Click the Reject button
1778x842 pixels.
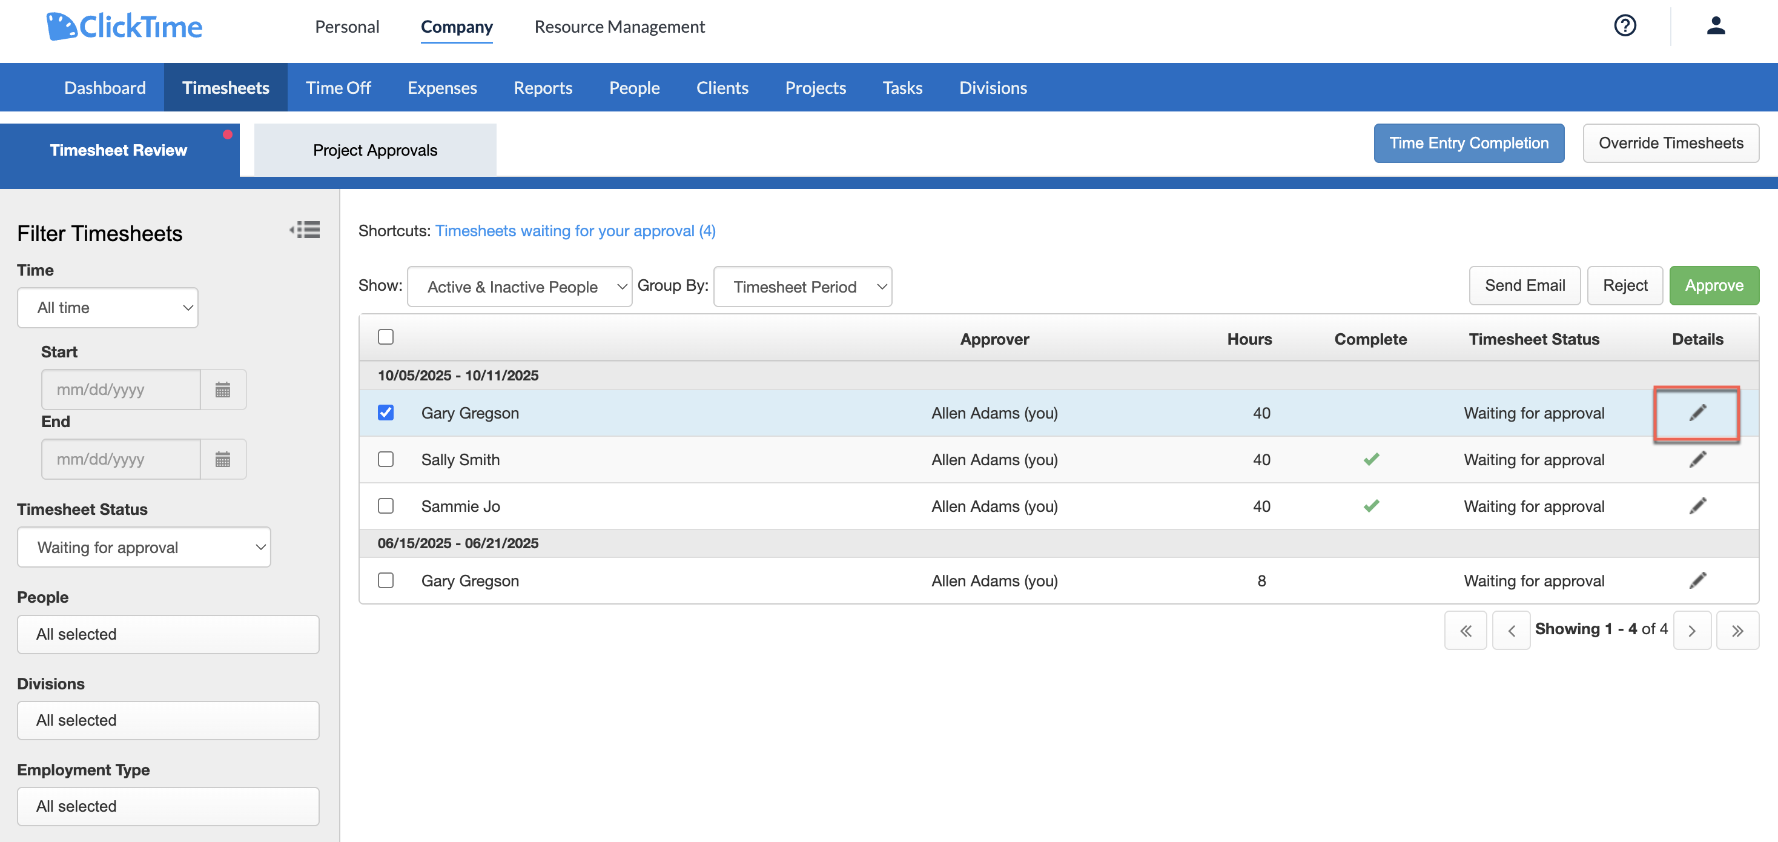tap(1625, 285)
